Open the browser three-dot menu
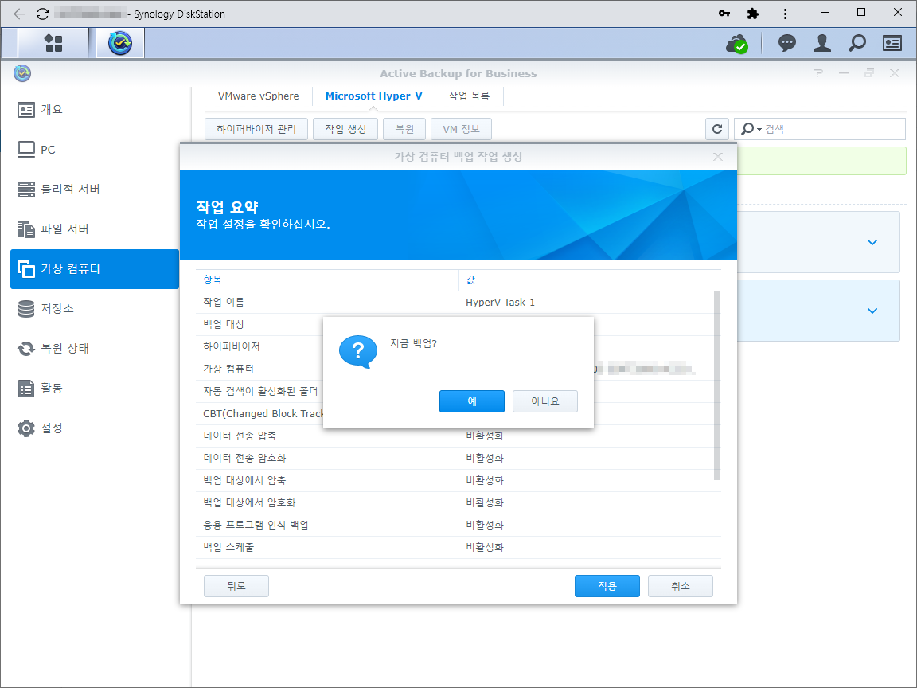 [x=784, y=14]
